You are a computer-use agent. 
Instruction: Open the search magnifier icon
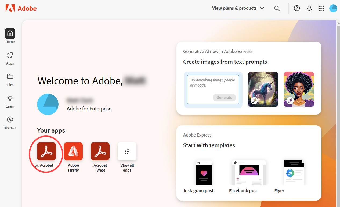277,8
